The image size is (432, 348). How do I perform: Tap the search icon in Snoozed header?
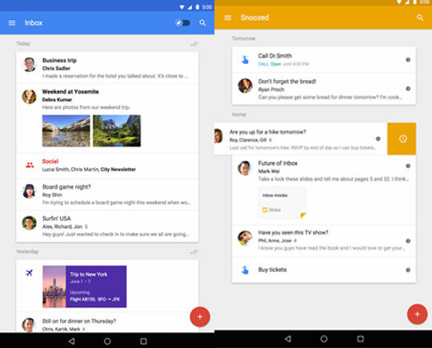(420, 18)
